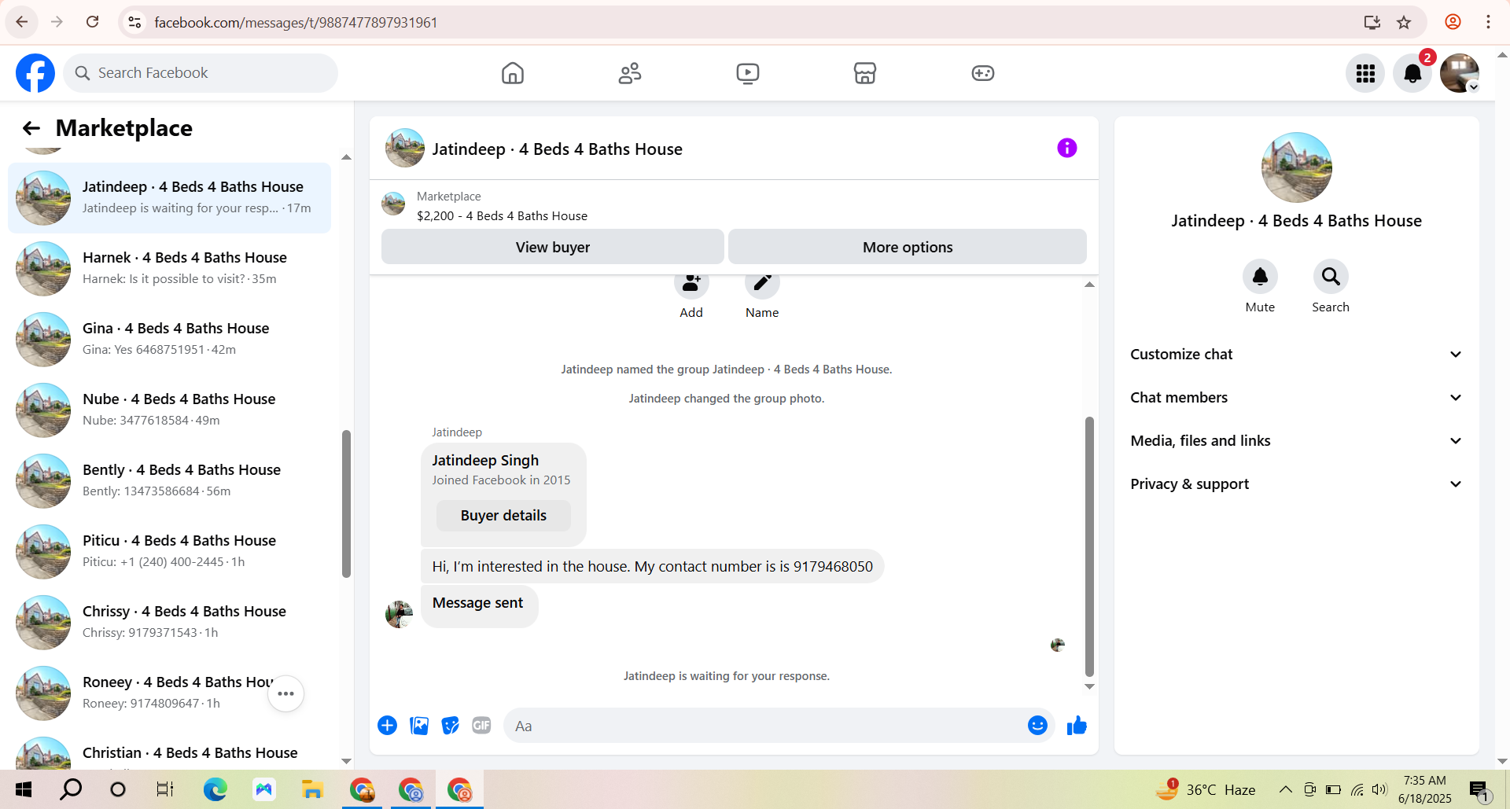Send a thumbs-up like
This screenshot has height=809, width=1510.
(x=1077, y=726)
